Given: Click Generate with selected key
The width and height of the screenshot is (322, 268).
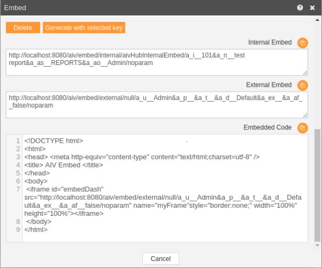Looking at the screenshot, I should 84,28.
